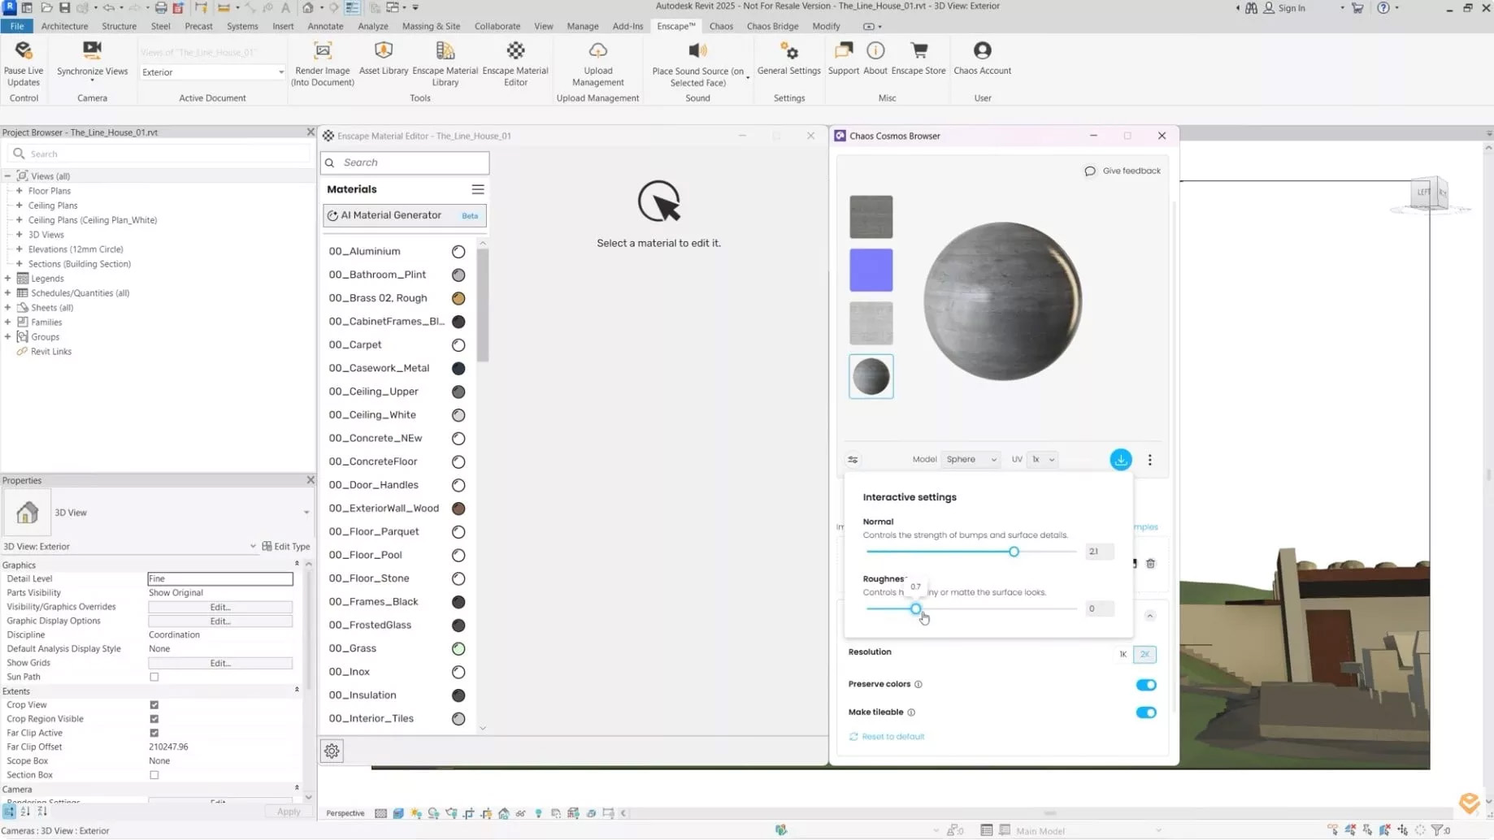Viewport: 1494px width, 840px height.
Task: Click Reset to default link
Action: coord(887,737)
